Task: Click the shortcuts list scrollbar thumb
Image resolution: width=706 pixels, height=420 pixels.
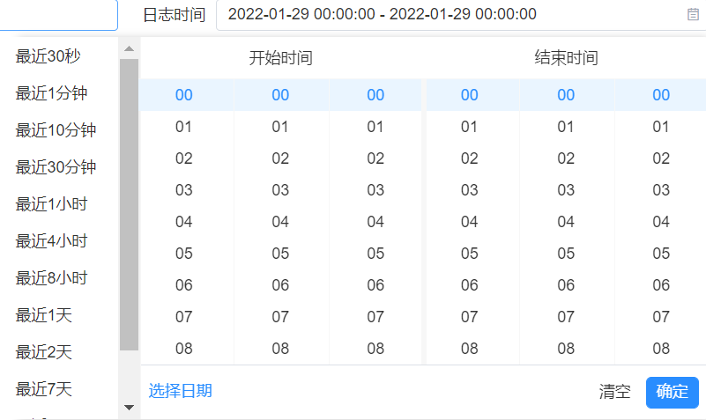Action: (130, 204)
